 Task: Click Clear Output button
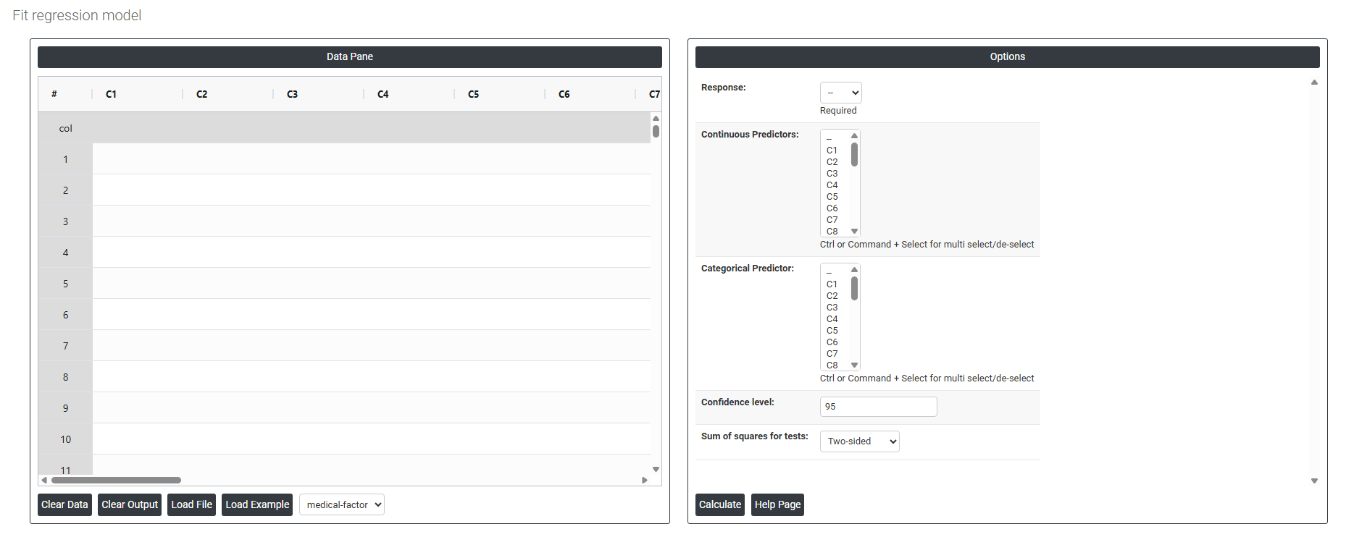130,504
